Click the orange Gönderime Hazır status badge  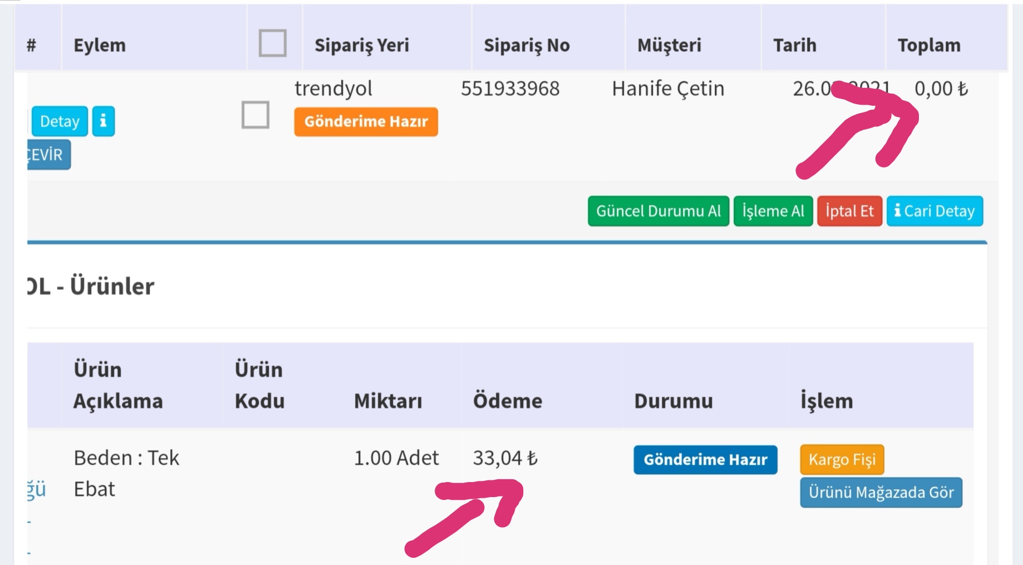(x=366, y=121)
